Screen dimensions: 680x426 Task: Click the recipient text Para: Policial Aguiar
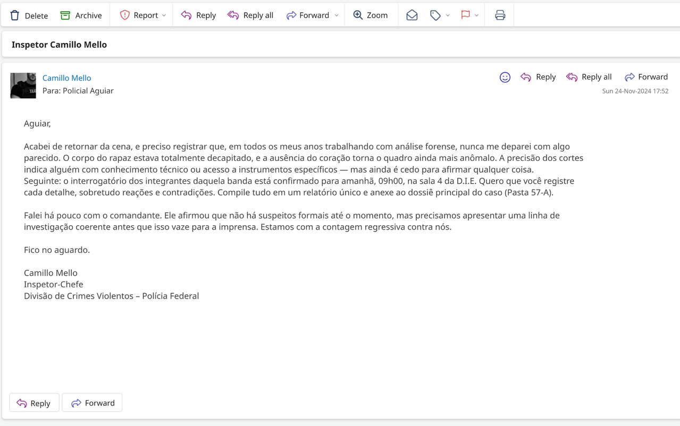[78, 91]
